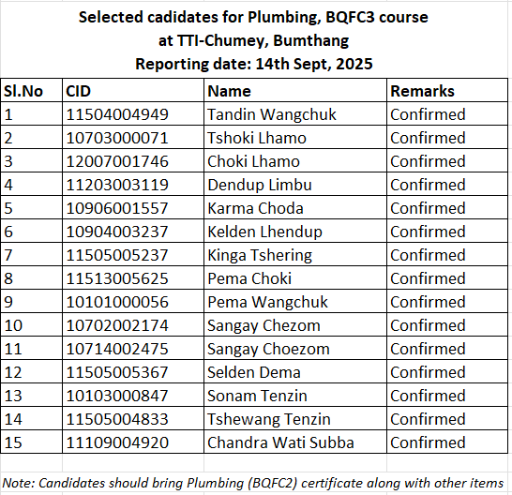Select the Choki Lhamo name cell
512x495 pixels.
pos(295,161)
